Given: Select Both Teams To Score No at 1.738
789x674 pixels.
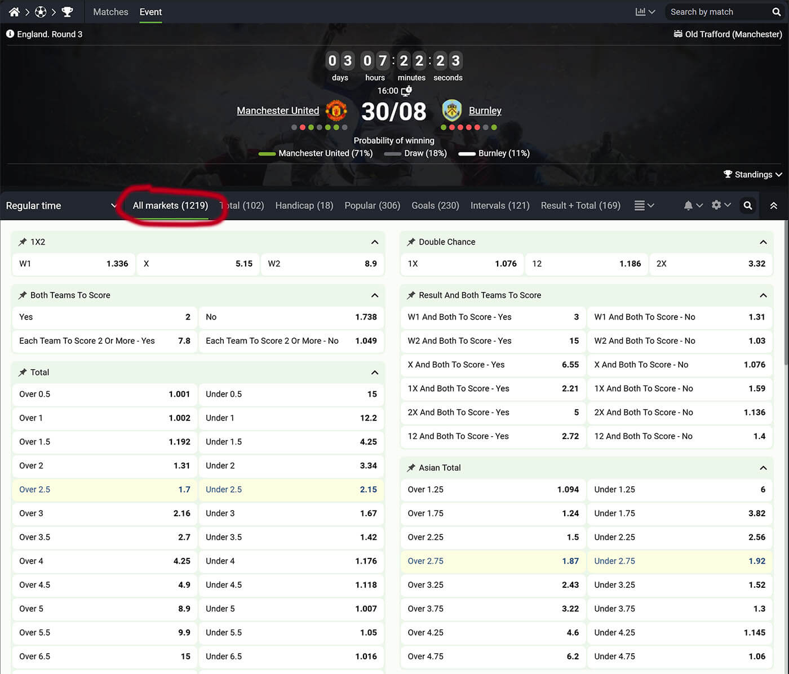Looking at the screenshot, I should click(291, 317).
